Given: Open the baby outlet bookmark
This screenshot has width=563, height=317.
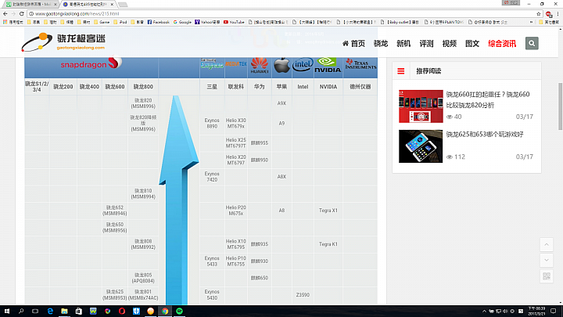Looking at the screenshot, I should [400, 22].
